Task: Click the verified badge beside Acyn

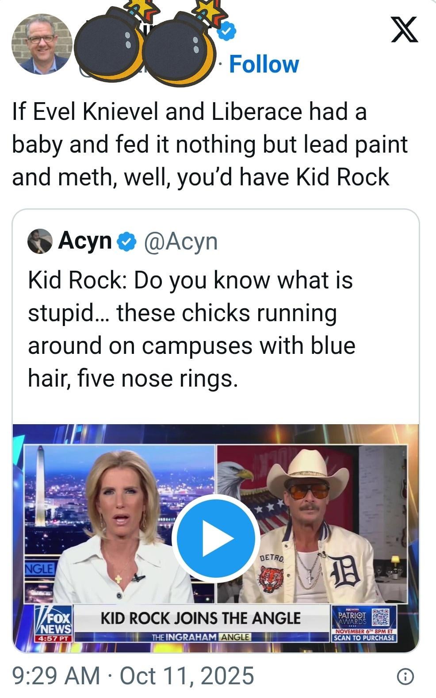Action: (x=126, y=242)
